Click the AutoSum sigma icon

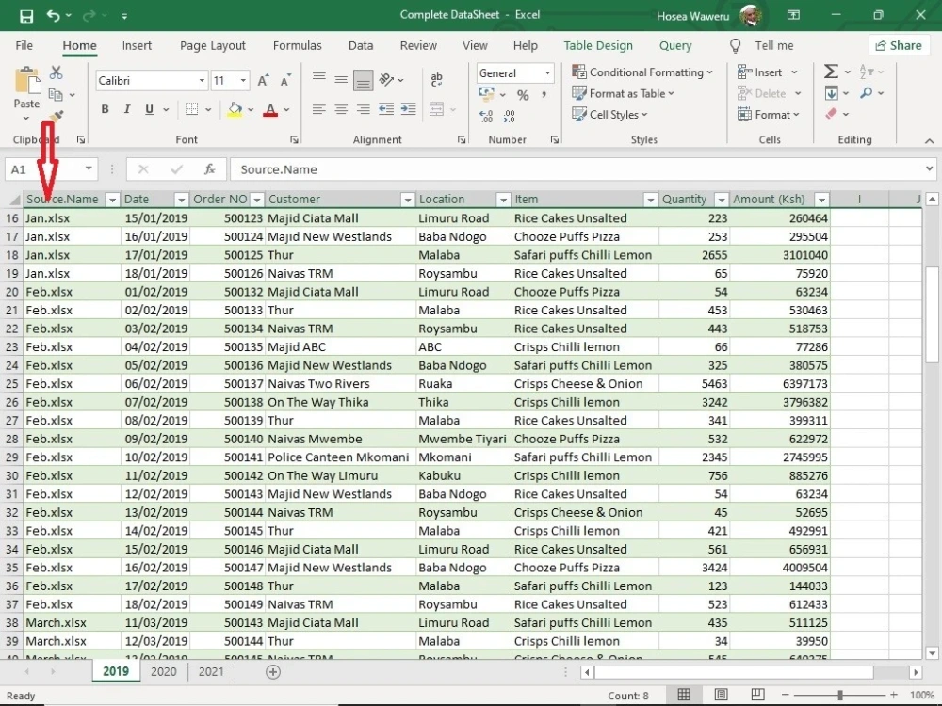click(831, 72)
